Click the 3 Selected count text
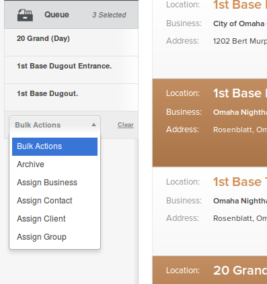This screenshot has height=284, width=267. pos(109,15)
